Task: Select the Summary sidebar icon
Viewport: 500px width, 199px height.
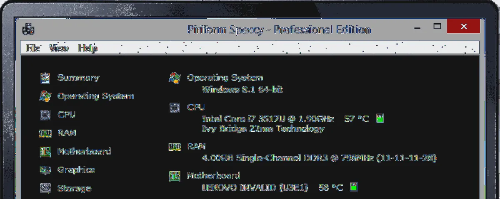Action: 45,78
